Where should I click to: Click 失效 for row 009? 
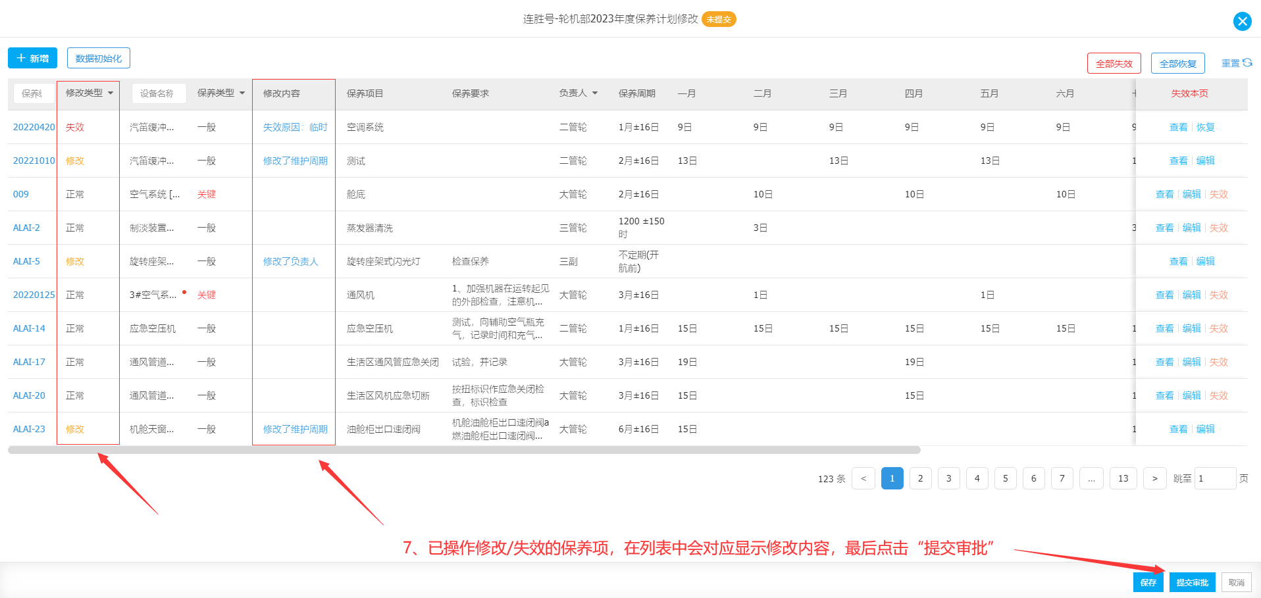tap(1218, 194)
